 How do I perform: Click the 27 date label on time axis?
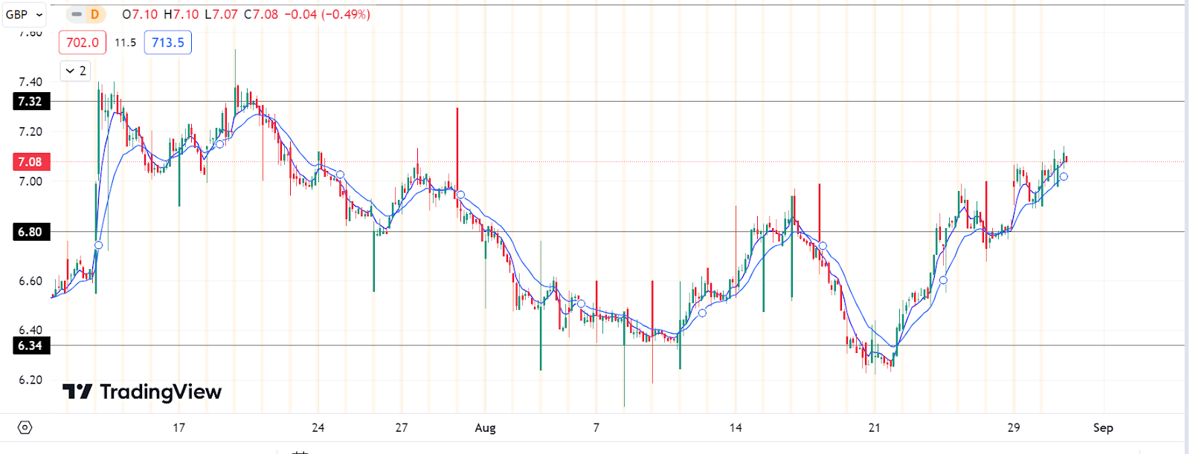(x=402, y=427)
